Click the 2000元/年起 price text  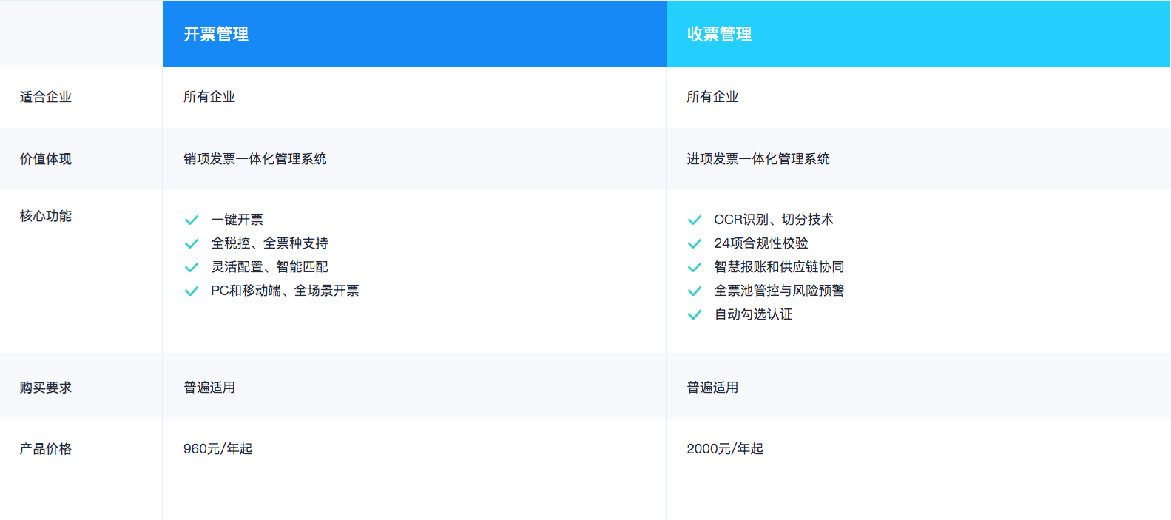[725, 449]
